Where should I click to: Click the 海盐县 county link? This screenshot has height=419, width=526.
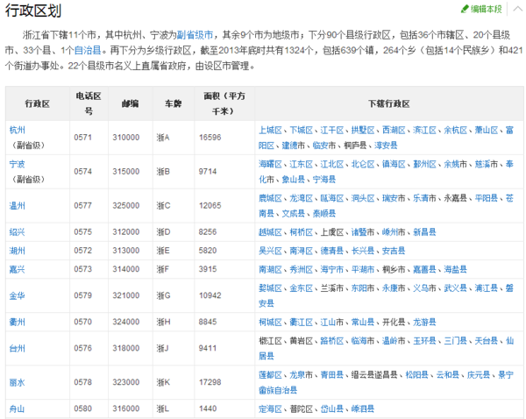pyautogui.click(x=456, y=269)
